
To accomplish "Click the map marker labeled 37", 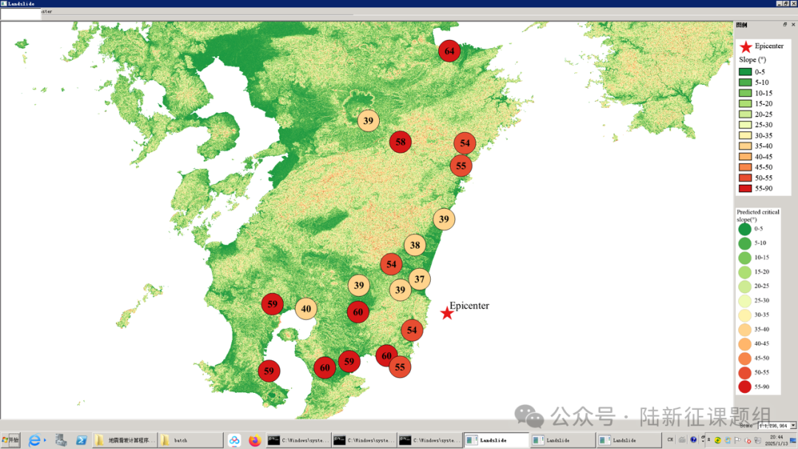I will [x=419, y=278].
